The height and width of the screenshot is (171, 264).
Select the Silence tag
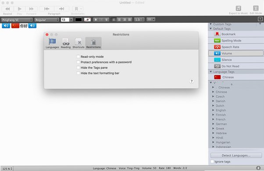pos(236,60)
